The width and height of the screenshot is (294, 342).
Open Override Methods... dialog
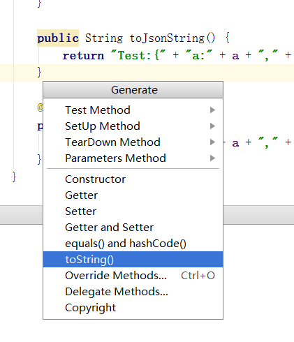(133, 276)
